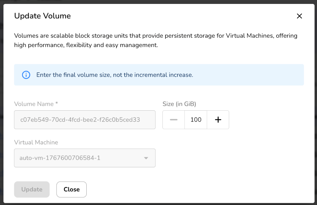Click the Volume Name label
317x205 pixels.
point(34,104)
